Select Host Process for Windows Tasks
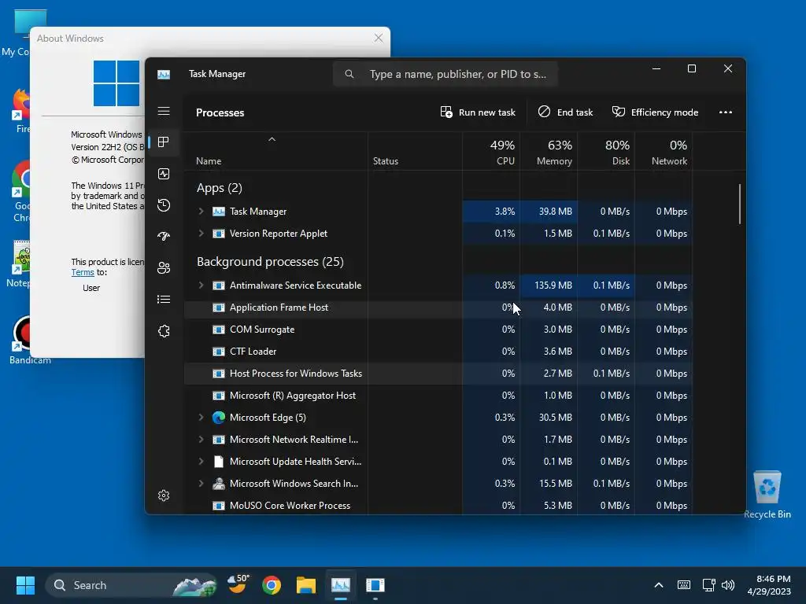This screenshot has width=806, height=604. (438, 374)
